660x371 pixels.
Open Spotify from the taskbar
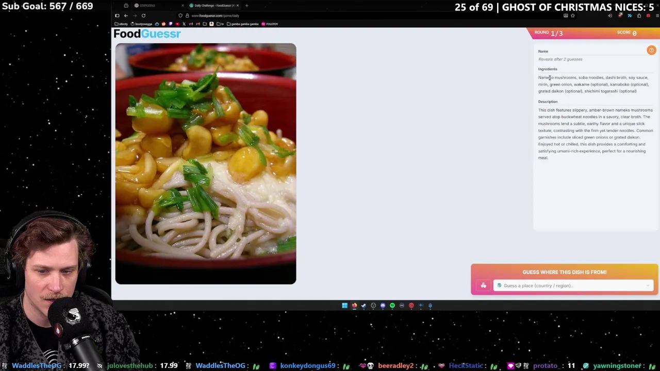[392, 306]
